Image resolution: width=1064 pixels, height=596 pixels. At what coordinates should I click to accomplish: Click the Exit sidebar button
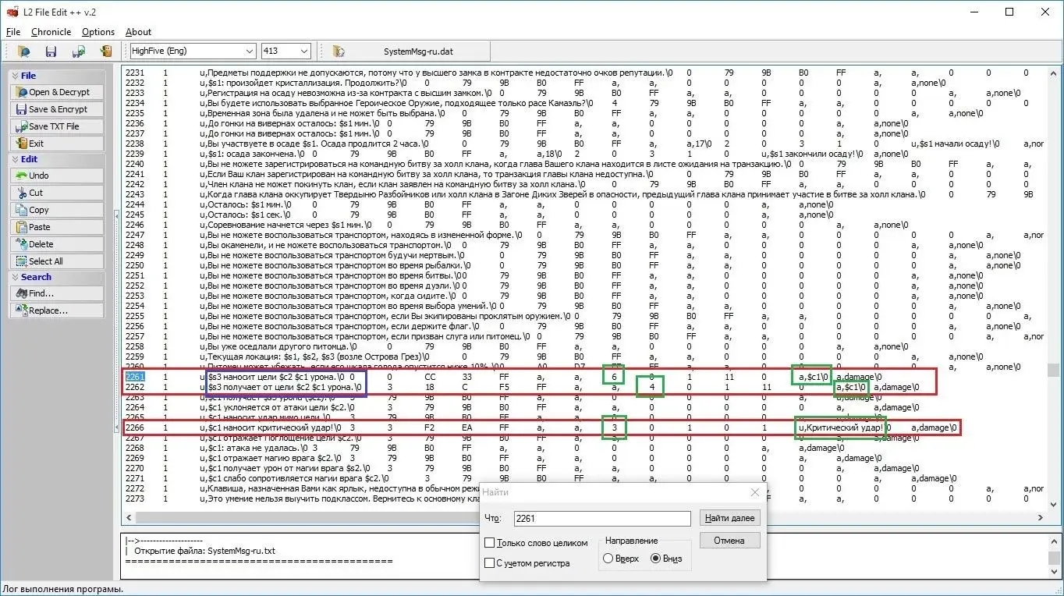click(56, 144)
